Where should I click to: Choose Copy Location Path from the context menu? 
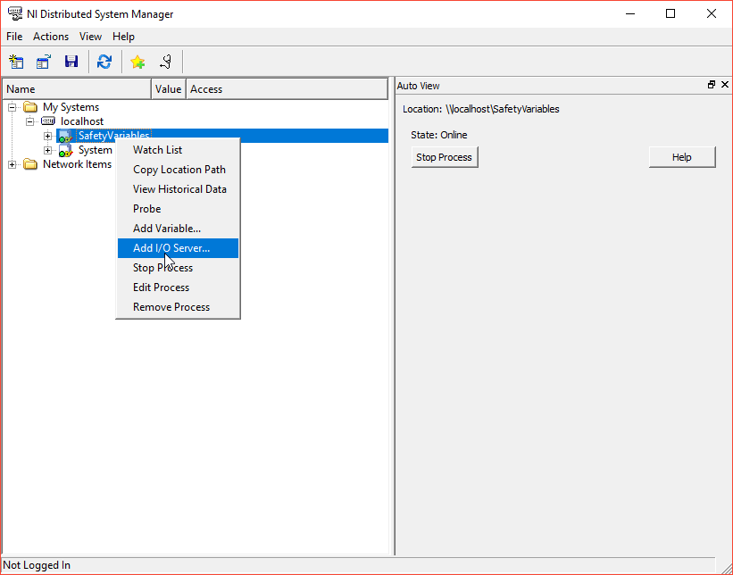178,170
